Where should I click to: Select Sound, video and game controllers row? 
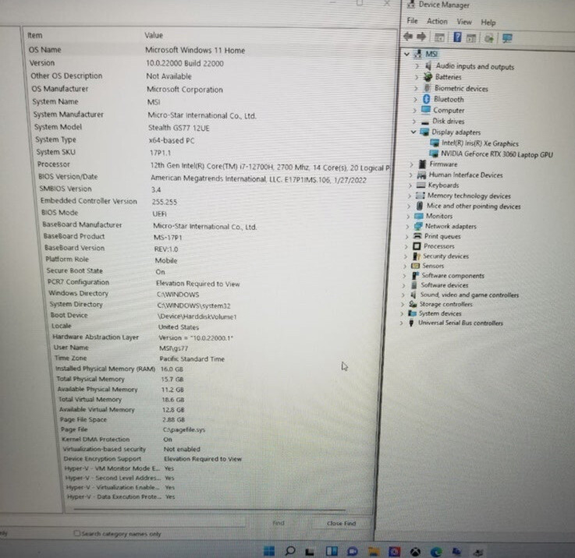469,295
